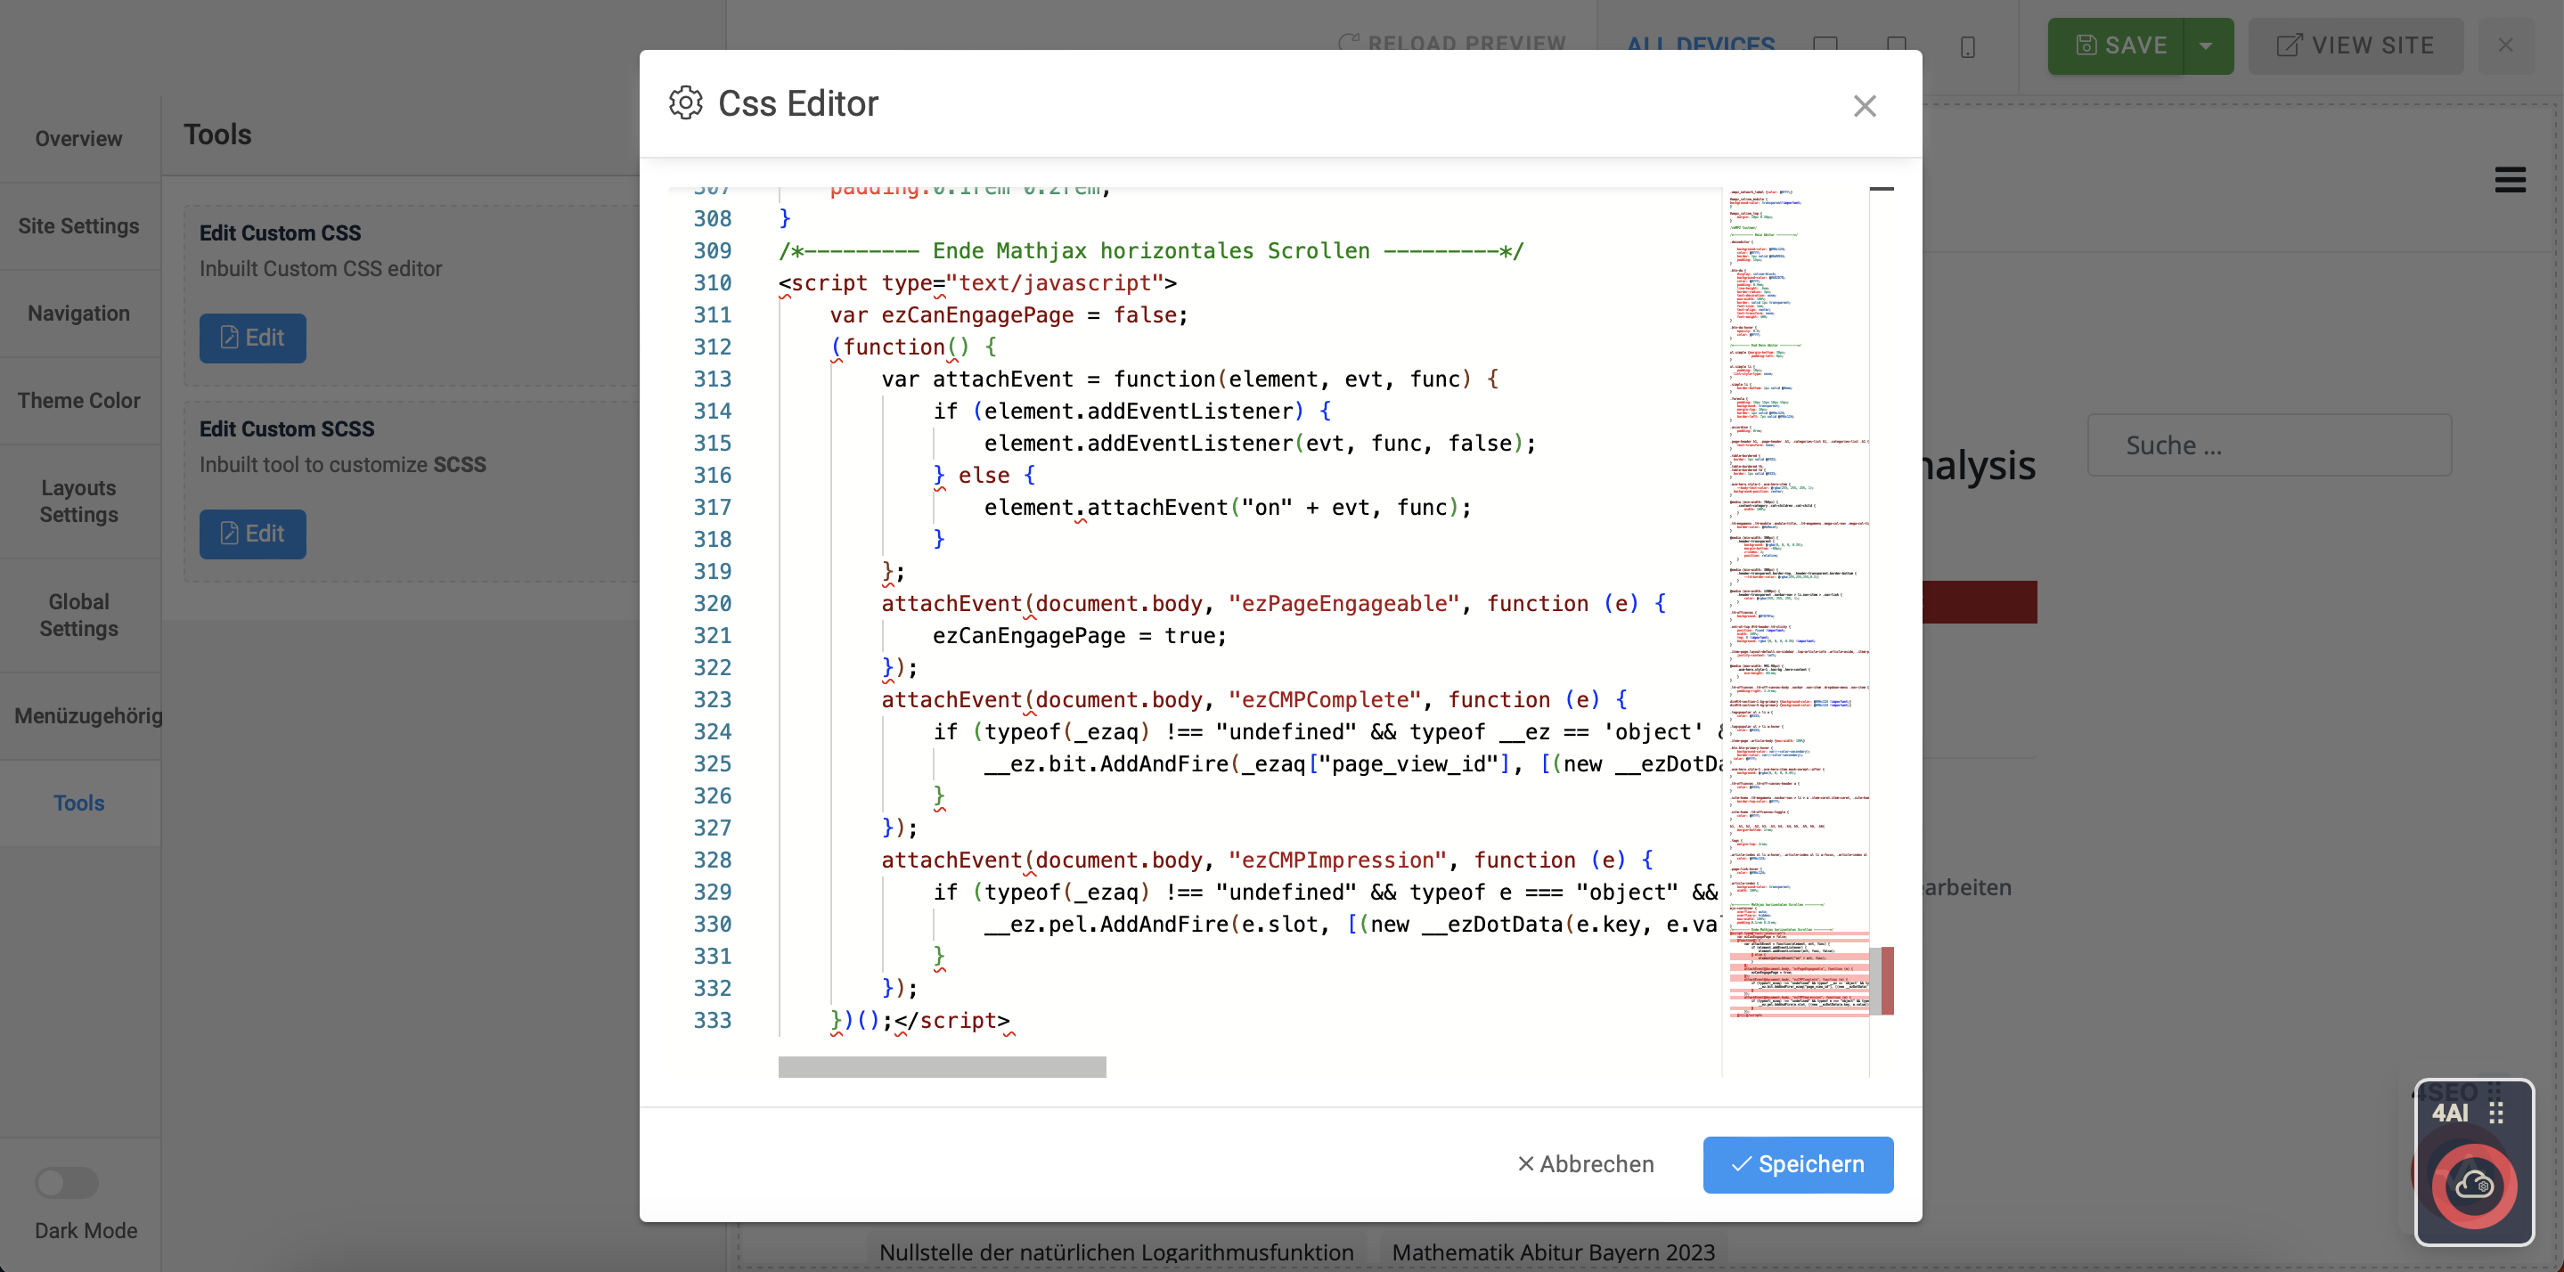Click the horizontal scrollbar in code editor
Image resolution: width=2564 pixels, height=1272 pixels.
coord(942,1067)
